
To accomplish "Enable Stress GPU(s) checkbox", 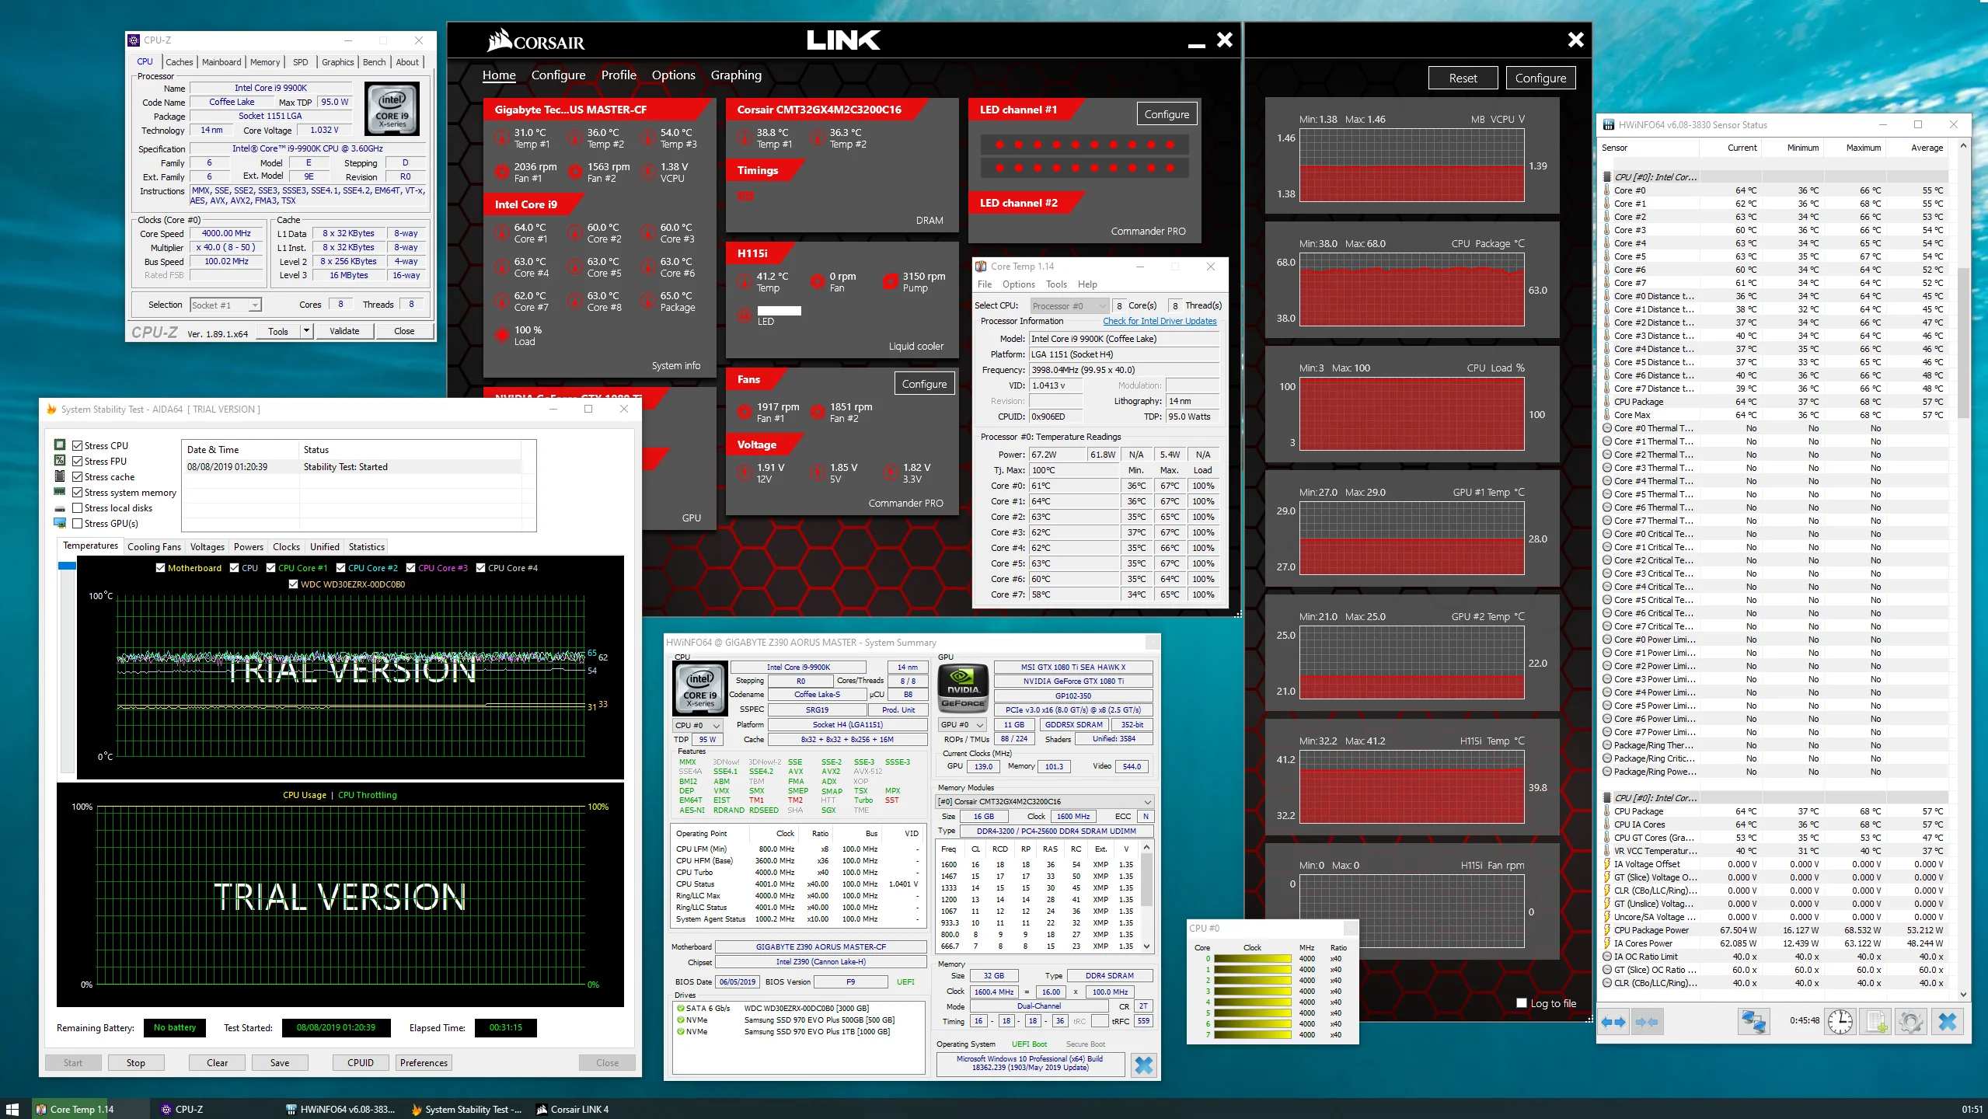I will click(x=77, y=523).
